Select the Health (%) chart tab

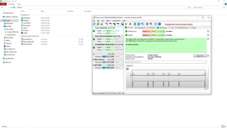130,66
